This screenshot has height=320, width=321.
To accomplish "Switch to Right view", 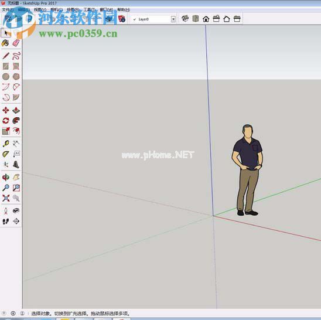I will pos(216,19).
